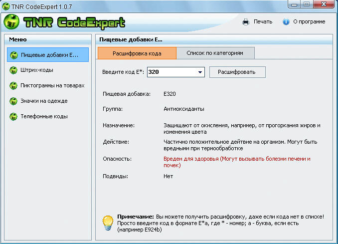Click the large TNR CodeExpert apple logo
Image resolution: width=338 pixels, height=244 pixels.
tap(11, 22)
